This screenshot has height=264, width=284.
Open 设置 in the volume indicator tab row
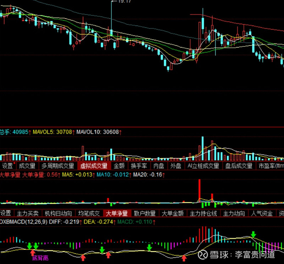pyautogui.click(x=7, y=166)
